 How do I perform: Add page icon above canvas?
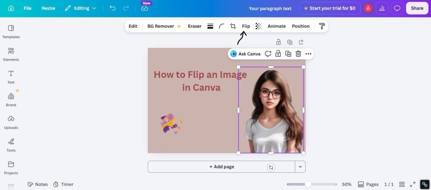pyautogui.click(x=301, y=42)
